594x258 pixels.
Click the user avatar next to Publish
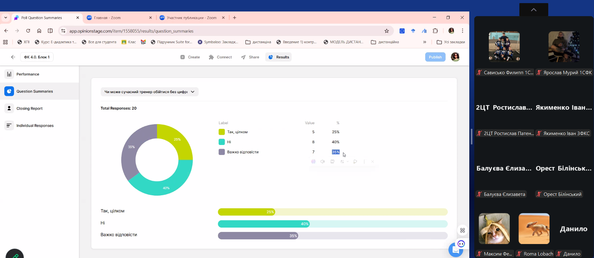pos(455,57)
